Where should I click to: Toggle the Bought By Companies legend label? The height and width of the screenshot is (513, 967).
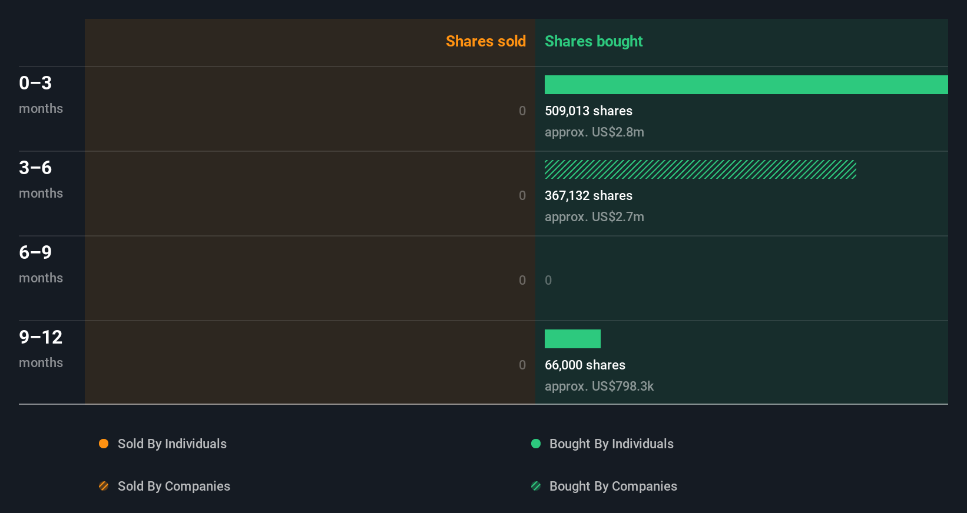(x=613, y=486)
